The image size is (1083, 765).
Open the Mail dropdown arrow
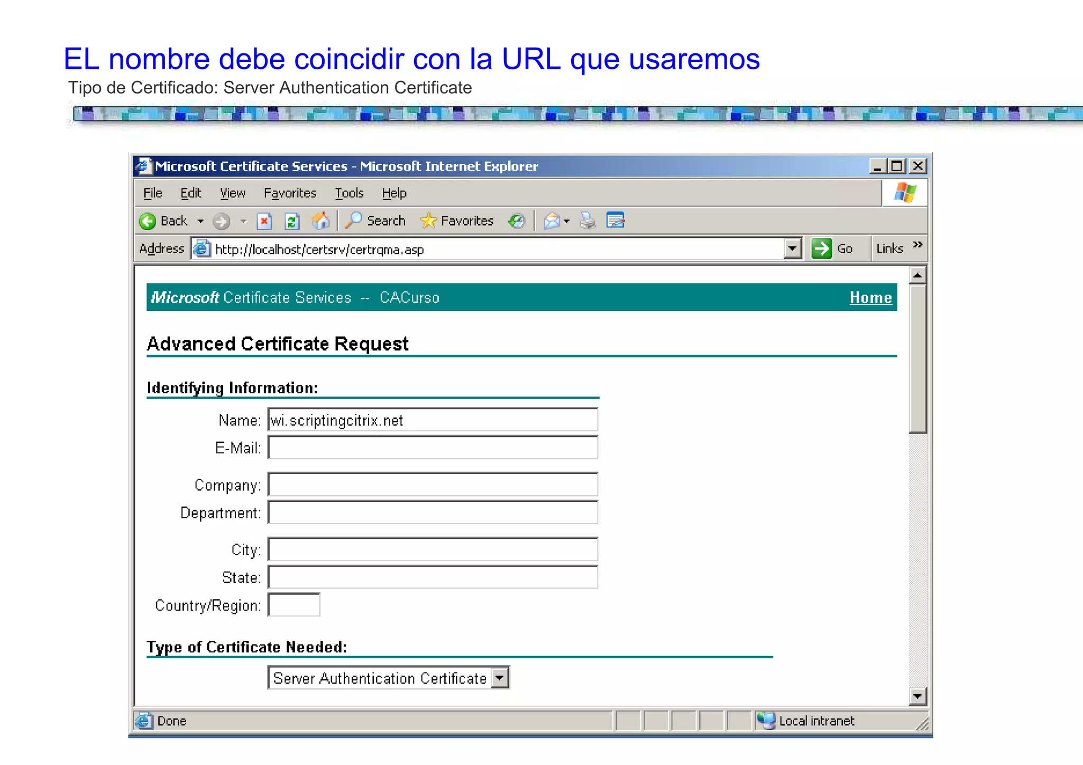tap(566, 221)
